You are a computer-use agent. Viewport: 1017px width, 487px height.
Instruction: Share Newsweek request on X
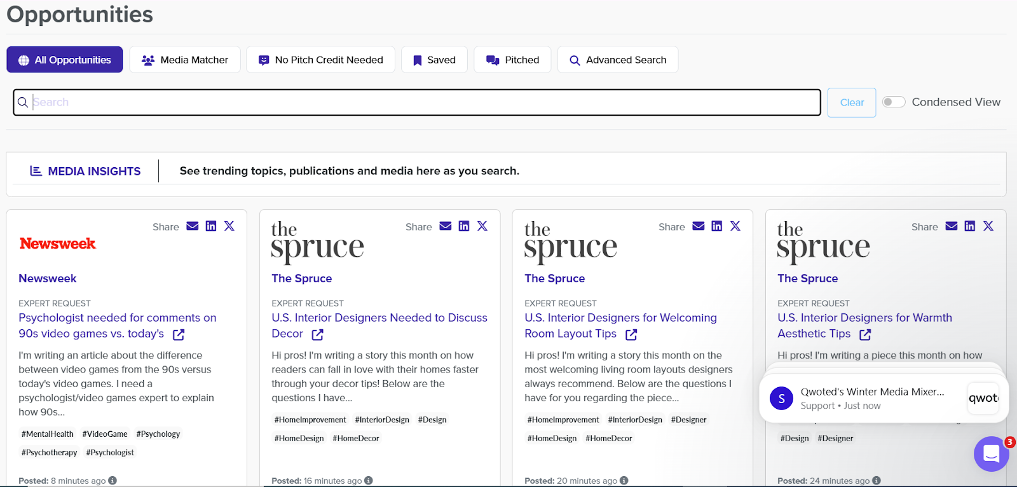click(x=229, y=226)
